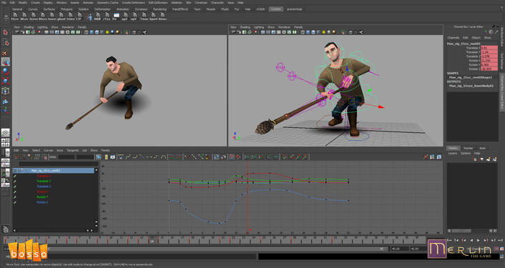505x268 pixels.
Task: Click the character figure shelf icon
Action: pos(89,16)
